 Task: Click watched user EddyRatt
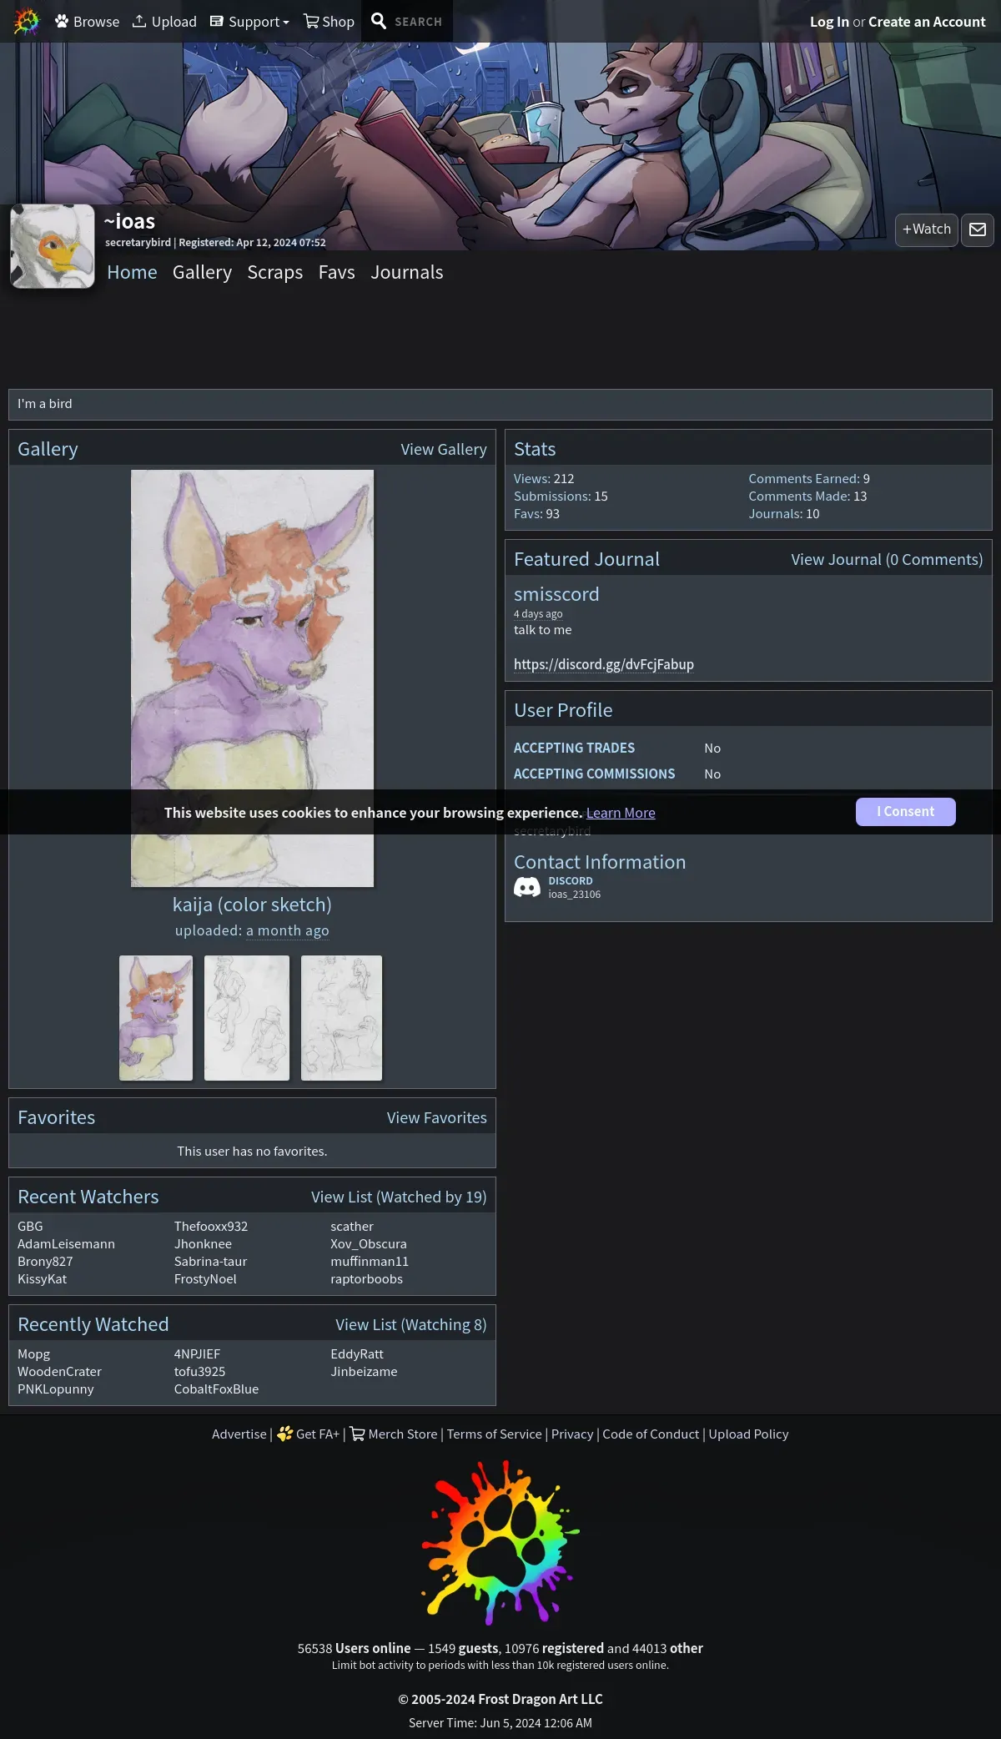click(x=357, y=1353)
